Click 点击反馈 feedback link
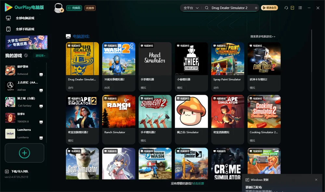The image size is (325, 192). [198, 184]
